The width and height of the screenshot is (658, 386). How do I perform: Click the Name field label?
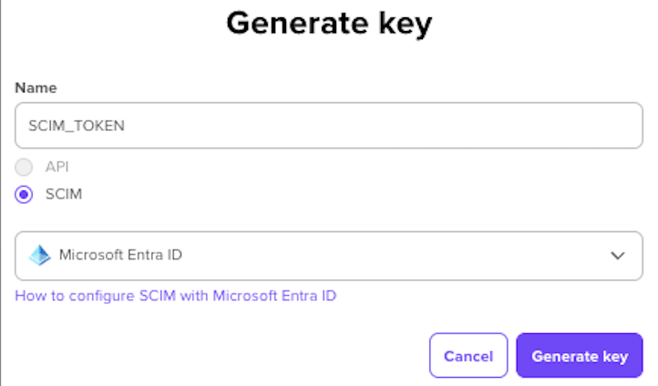coord(36,88)
